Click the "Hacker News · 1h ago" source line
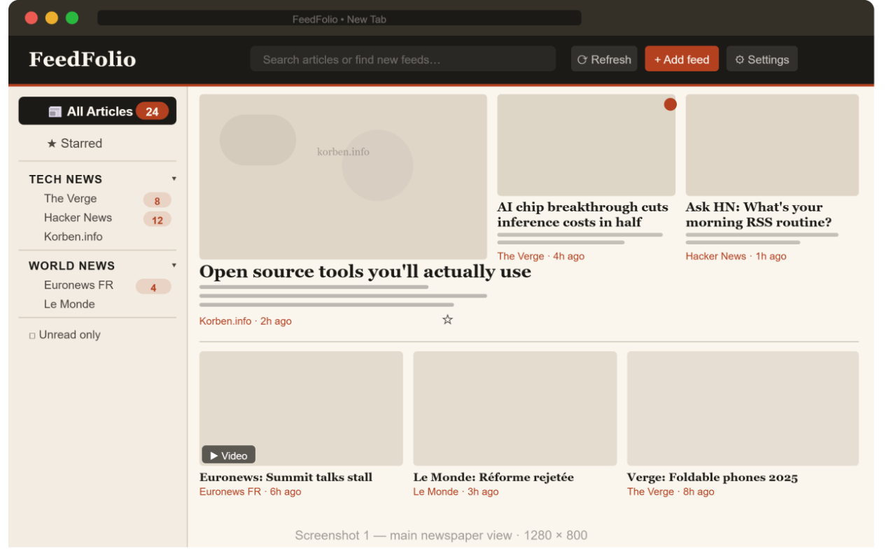This screenshot has width=896, height=560. tap(736, 256)
